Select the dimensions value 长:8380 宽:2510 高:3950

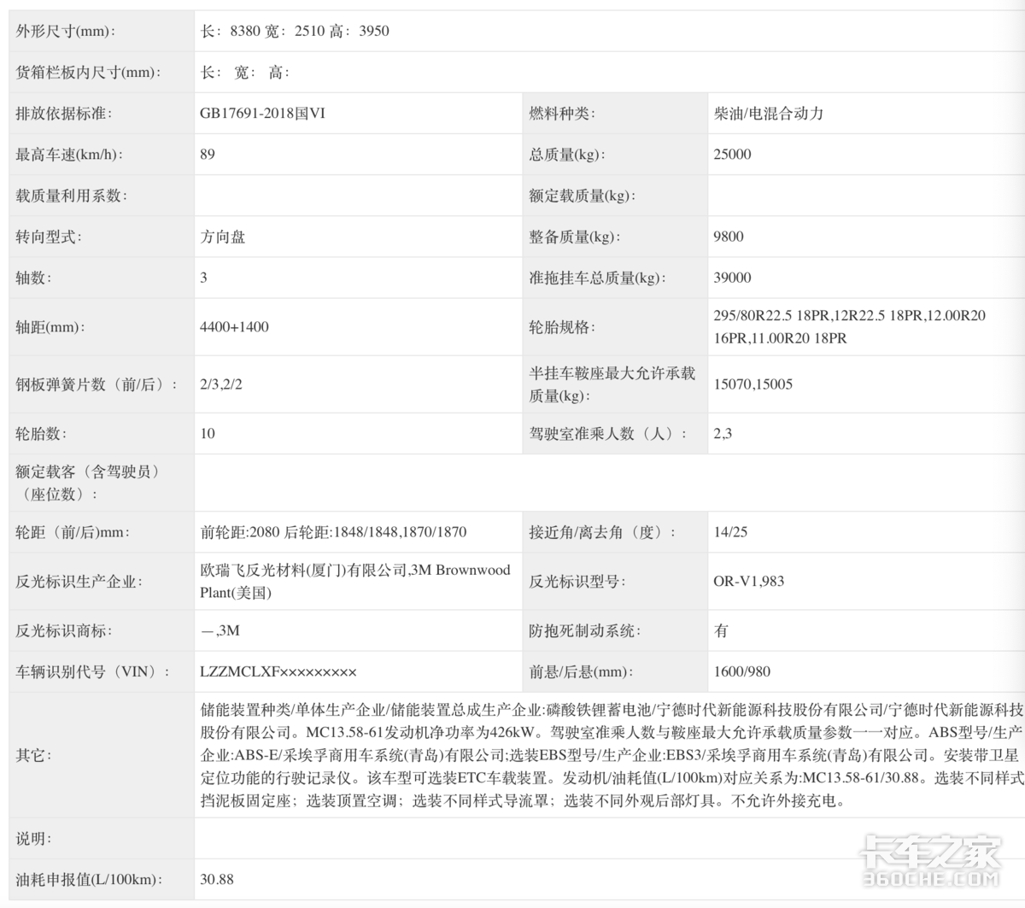tap(295, 32)
